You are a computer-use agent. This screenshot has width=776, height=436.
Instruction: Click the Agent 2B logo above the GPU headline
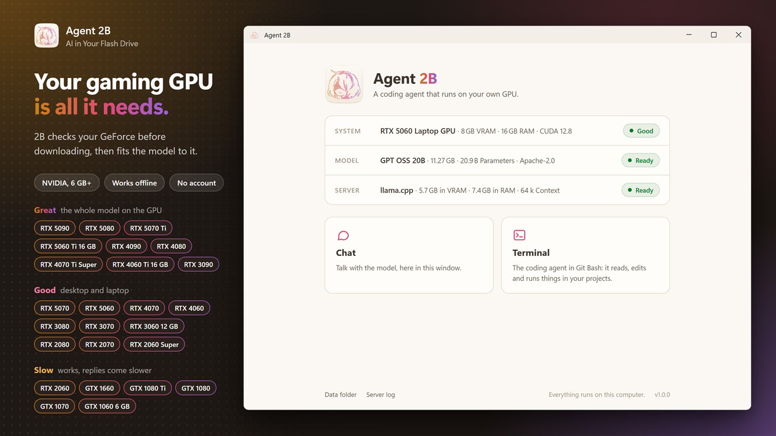[47, 35]
